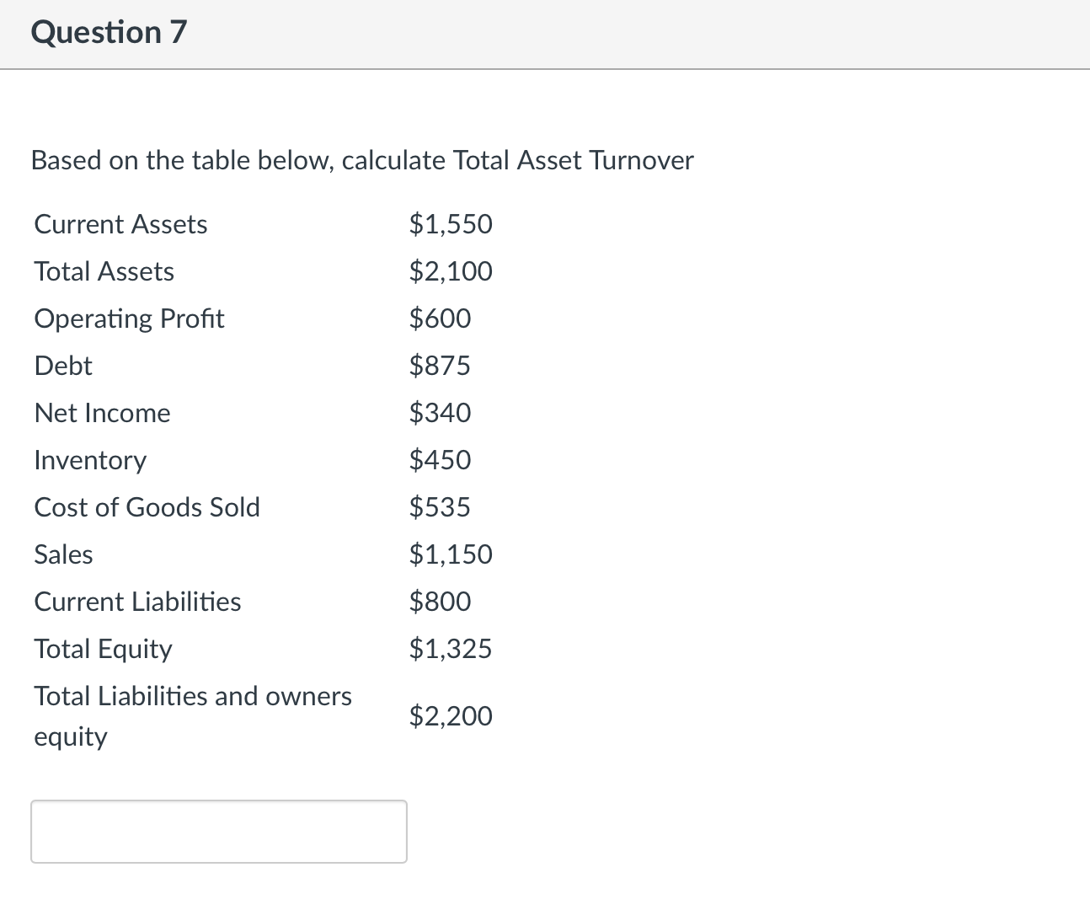Select the Inventory label
The height and width of the screenshot is (910, 1090).
[x=90, y=460]
